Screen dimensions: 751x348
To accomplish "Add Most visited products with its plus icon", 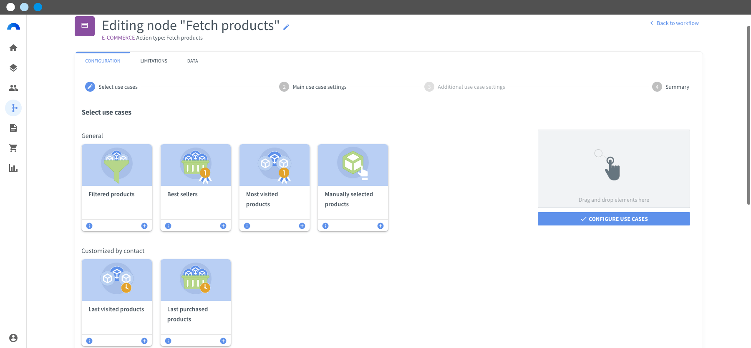I will pos(302,226).
